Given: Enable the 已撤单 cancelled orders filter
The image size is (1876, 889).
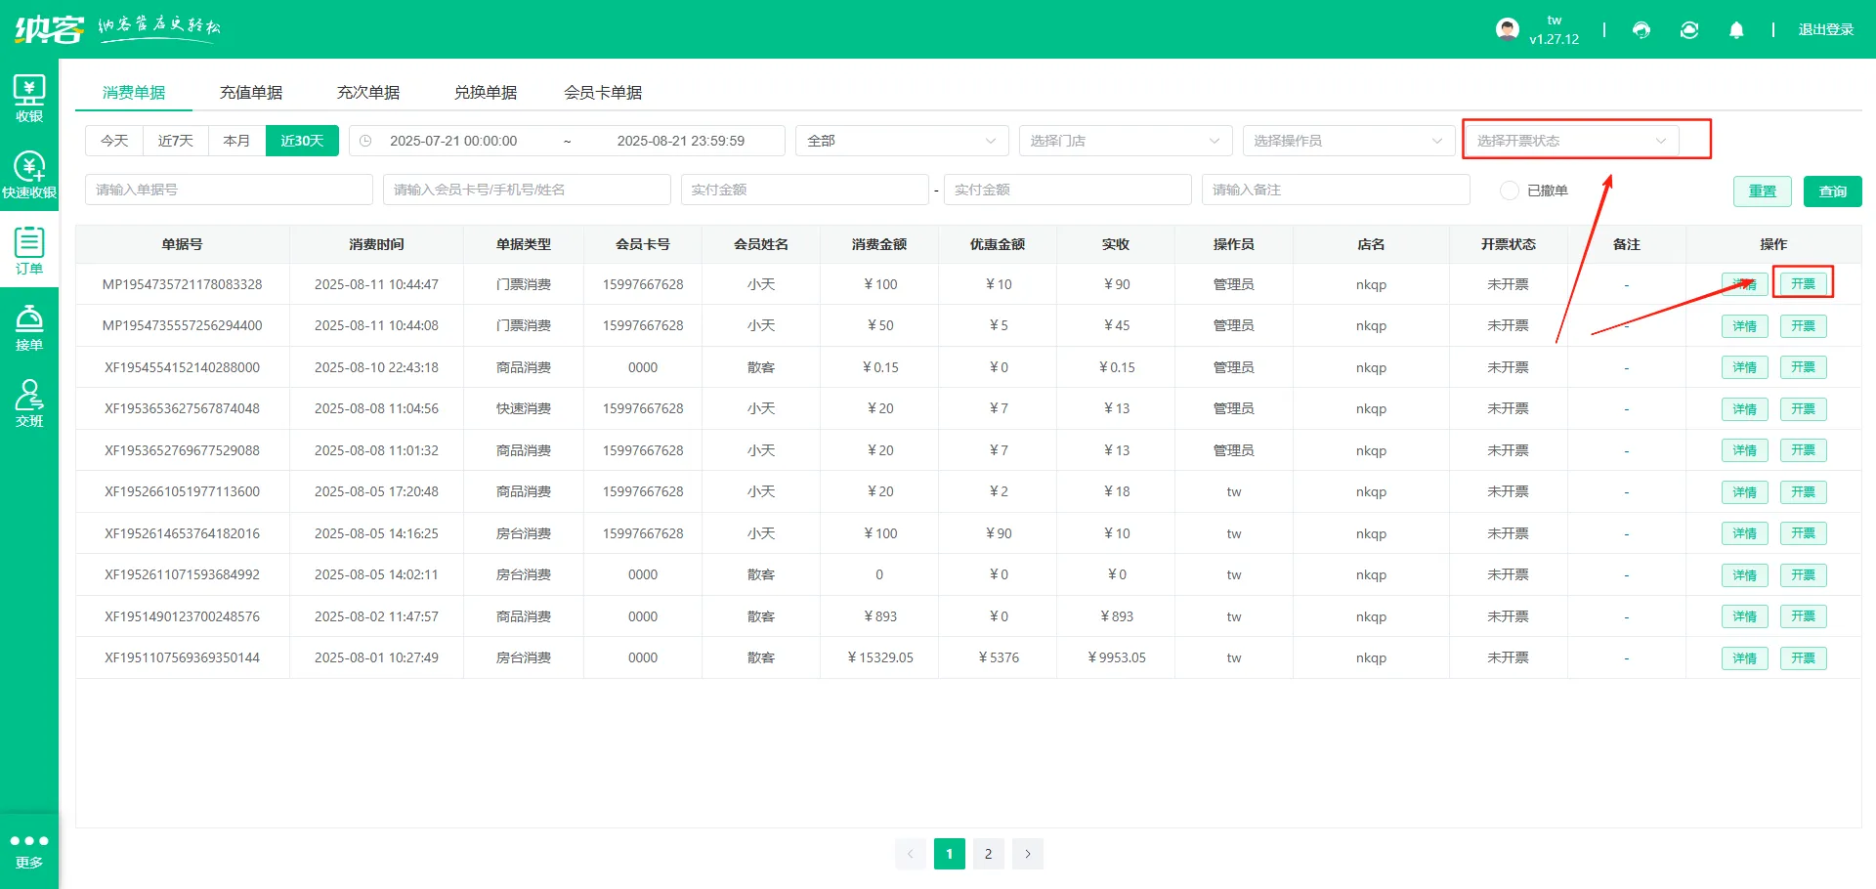Looking at the screenshot, I should 1509,190.
